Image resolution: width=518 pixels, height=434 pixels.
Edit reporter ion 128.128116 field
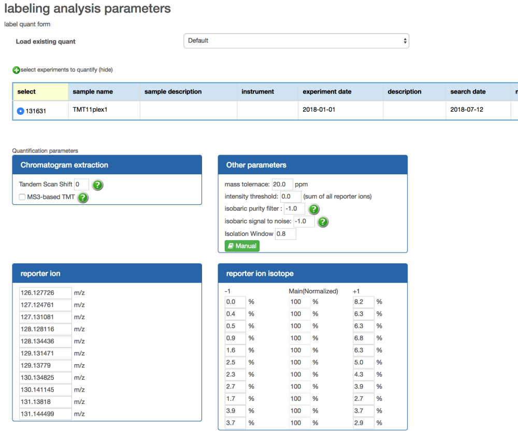click(46, 329)
